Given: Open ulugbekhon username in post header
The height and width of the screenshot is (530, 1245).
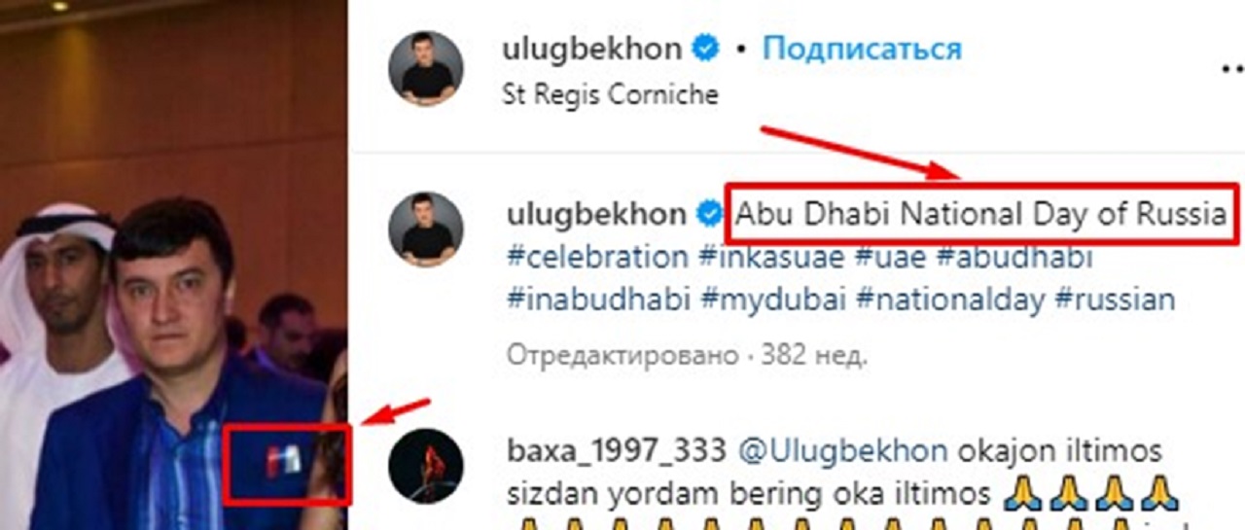Looking at the screenshot, I should point(592,51).
